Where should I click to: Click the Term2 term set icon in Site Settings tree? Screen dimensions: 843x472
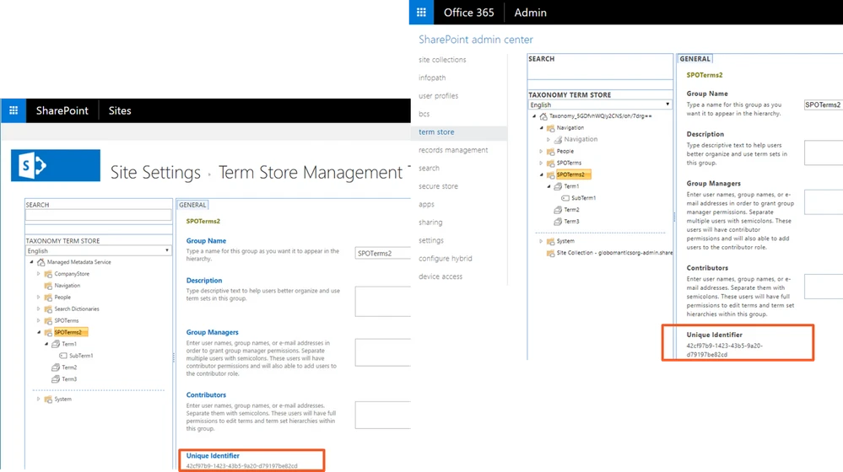click(56, 367)
